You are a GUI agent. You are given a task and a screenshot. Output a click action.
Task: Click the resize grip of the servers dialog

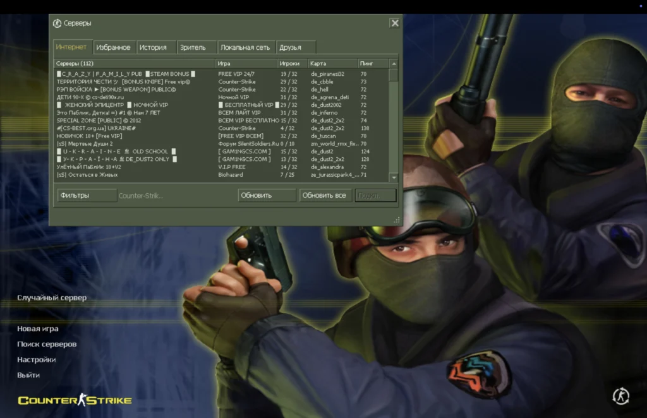tap(397, 220)
